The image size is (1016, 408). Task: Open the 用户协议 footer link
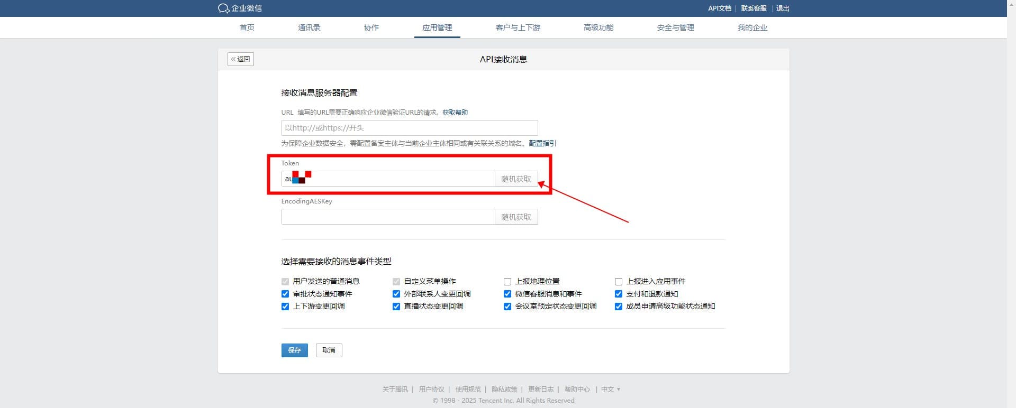coord(432,390)
